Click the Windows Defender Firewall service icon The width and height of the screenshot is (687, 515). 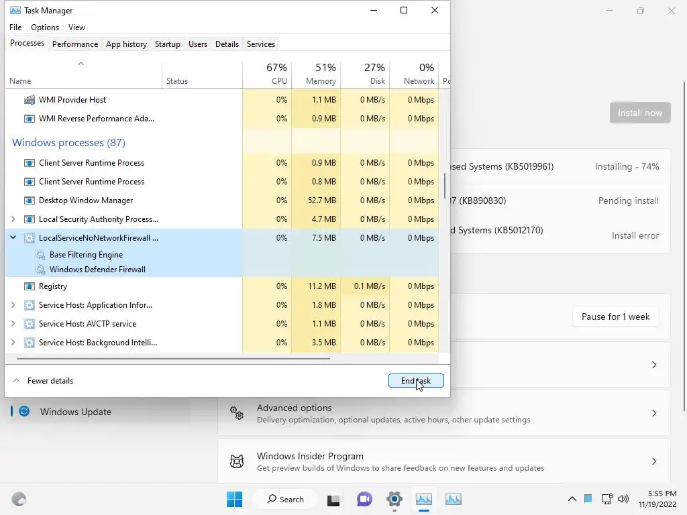pyautogui.click(x=40, y=270)
